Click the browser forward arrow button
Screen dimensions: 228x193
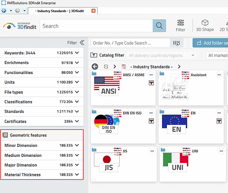point(17,11)
